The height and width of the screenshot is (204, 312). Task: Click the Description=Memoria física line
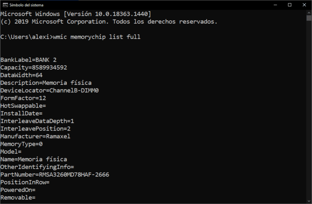[x=46, y=83]
